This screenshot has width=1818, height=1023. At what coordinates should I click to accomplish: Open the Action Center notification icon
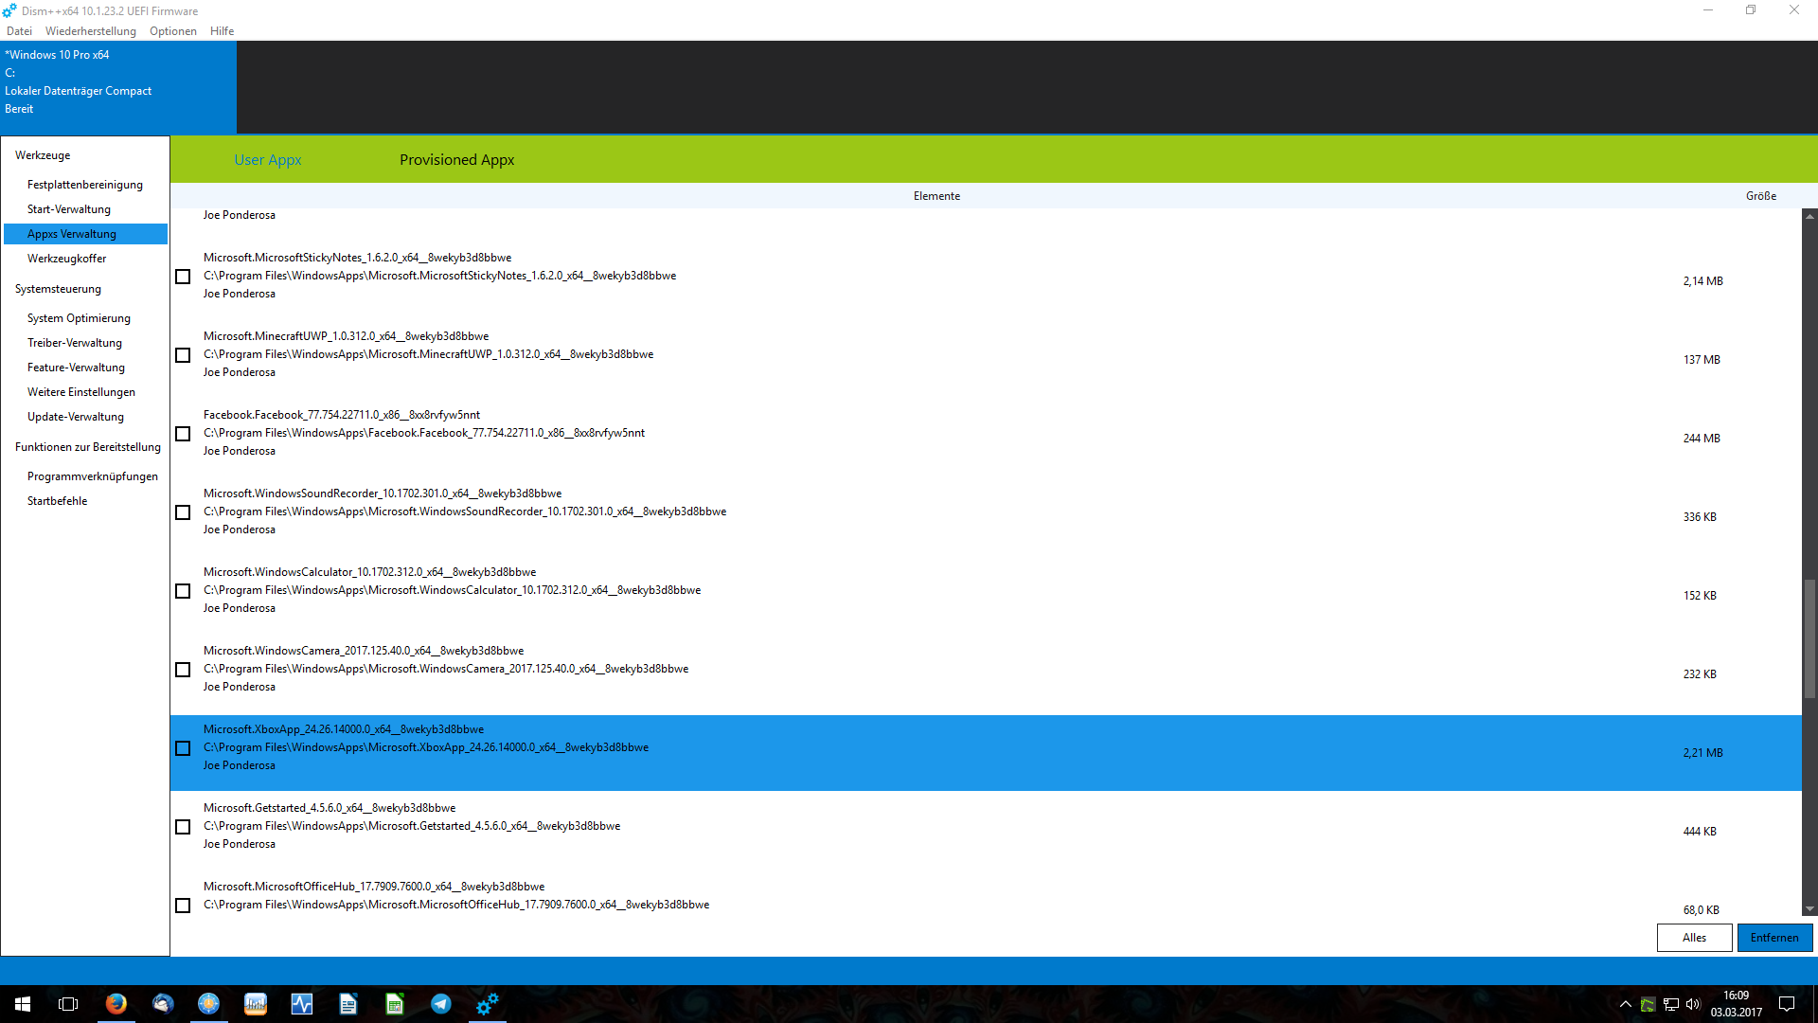pyautogui.click(x=1787, y=1004)
